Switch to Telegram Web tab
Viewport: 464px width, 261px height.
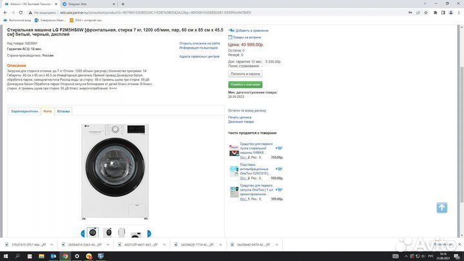(x=88, y=4)
